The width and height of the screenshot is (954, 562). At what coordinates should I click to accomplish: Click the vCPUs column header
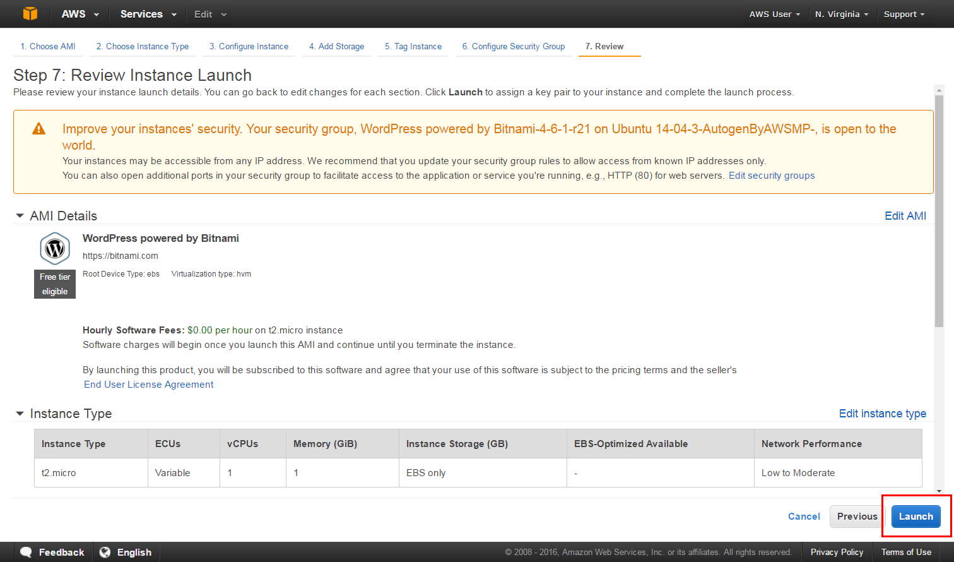[x=253, y=444]
